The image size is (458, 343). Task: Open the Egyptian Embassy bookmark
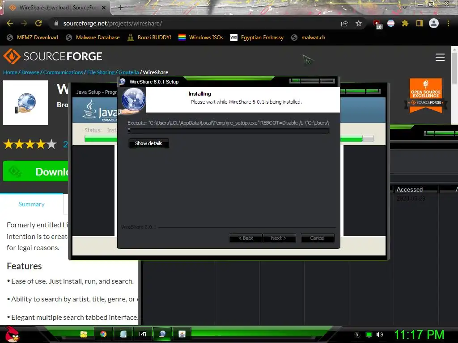click(257, 38)
